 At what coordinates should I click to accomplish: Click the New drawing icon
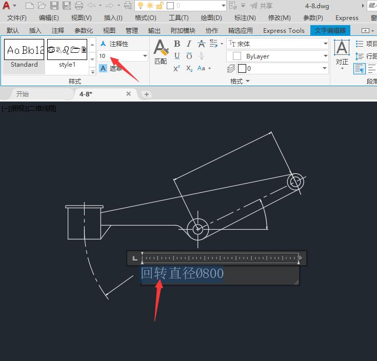click(x=29, y=6)
